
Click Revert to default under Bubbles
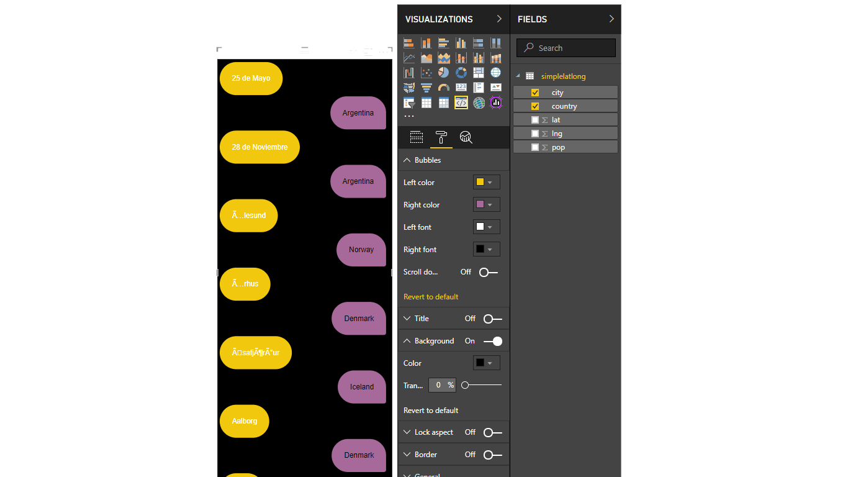click(x=431, y=297)
